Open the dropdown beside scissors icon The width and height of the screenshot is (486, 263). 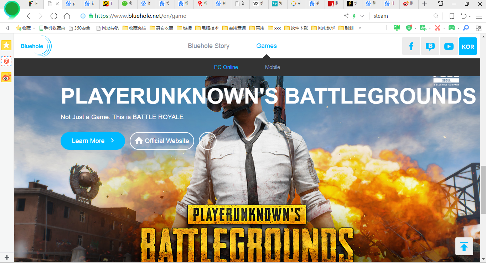(x=444, y=28)
